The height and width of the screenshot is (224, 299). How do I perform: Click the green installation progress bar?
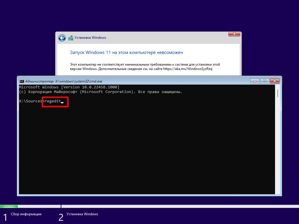tap(9, 206)
